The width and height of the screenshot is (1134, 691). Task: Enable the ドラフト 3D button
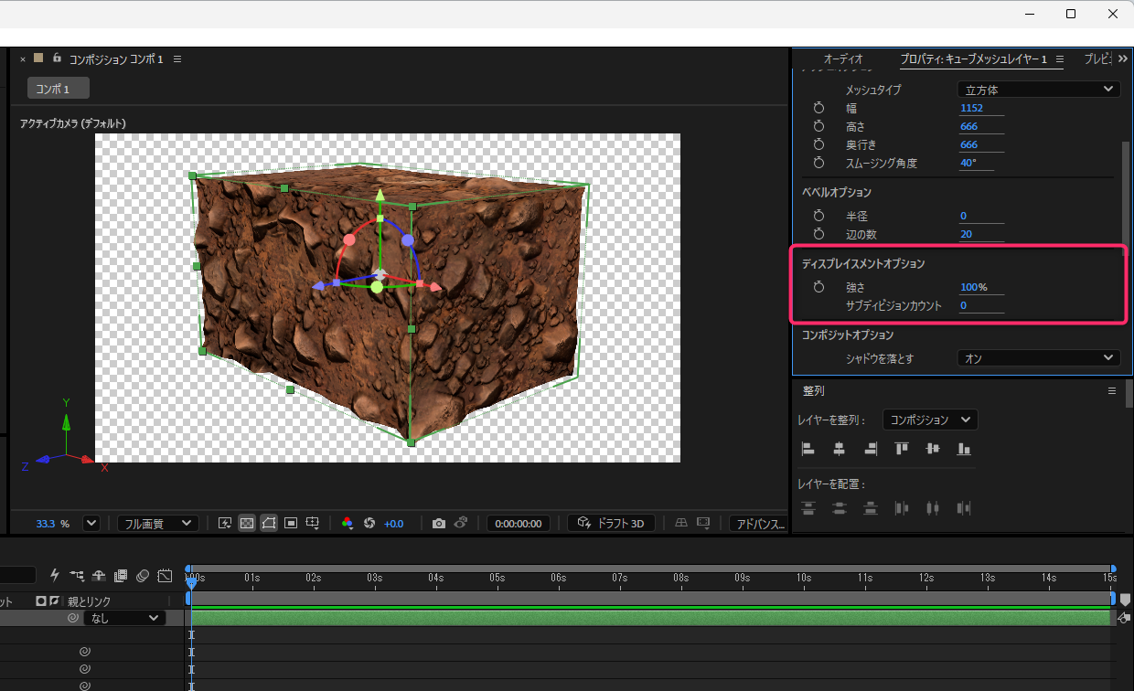pyautogui.click(x=611, y=524)
